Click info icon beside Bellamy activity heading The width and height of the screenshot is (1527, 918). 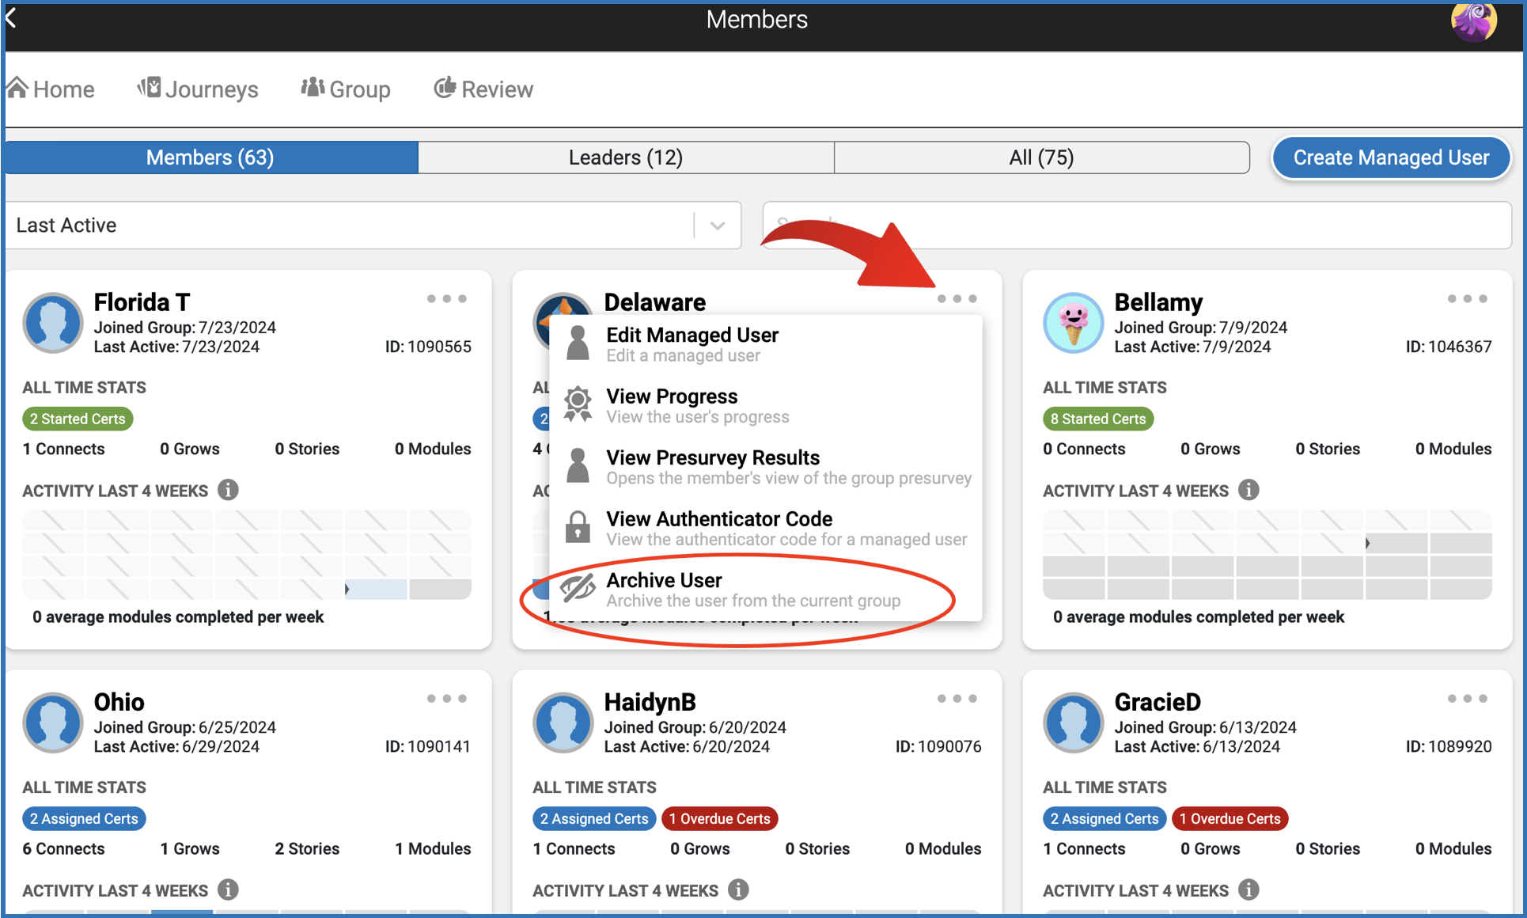1249,490
